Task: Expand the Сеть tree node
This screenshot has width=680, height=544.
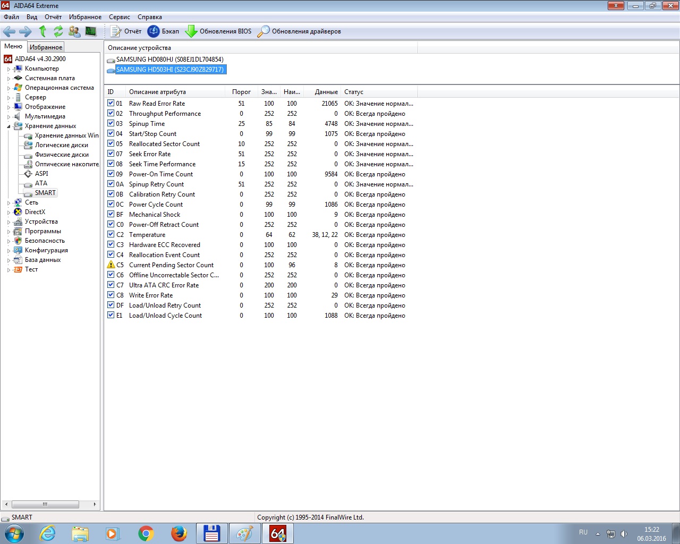Action: tap(8, 203)
